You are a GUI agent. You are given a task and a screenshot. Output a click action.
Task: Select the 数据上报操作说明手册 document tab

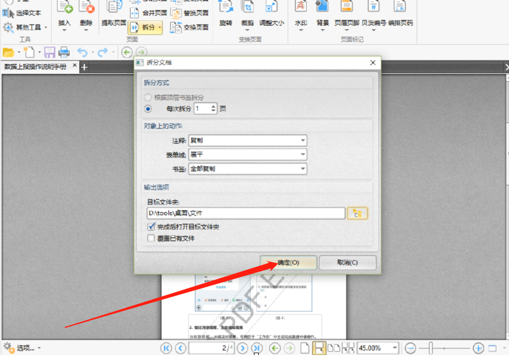coord(35,67)
